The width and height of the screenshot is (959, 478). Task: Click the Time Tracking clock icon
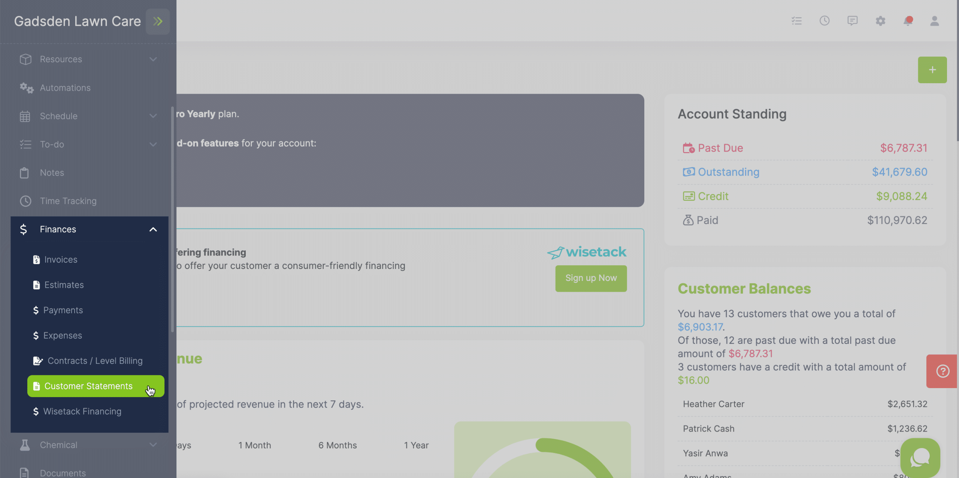(25, 201)
